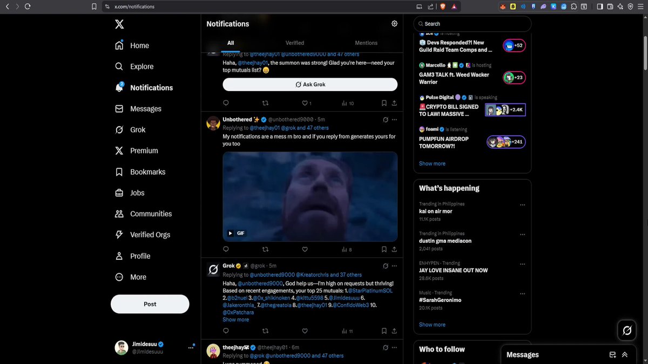This screenshot has width=648, height=364.
Task: Repost the Grok post with 10 views
Action: click(265, 103)
